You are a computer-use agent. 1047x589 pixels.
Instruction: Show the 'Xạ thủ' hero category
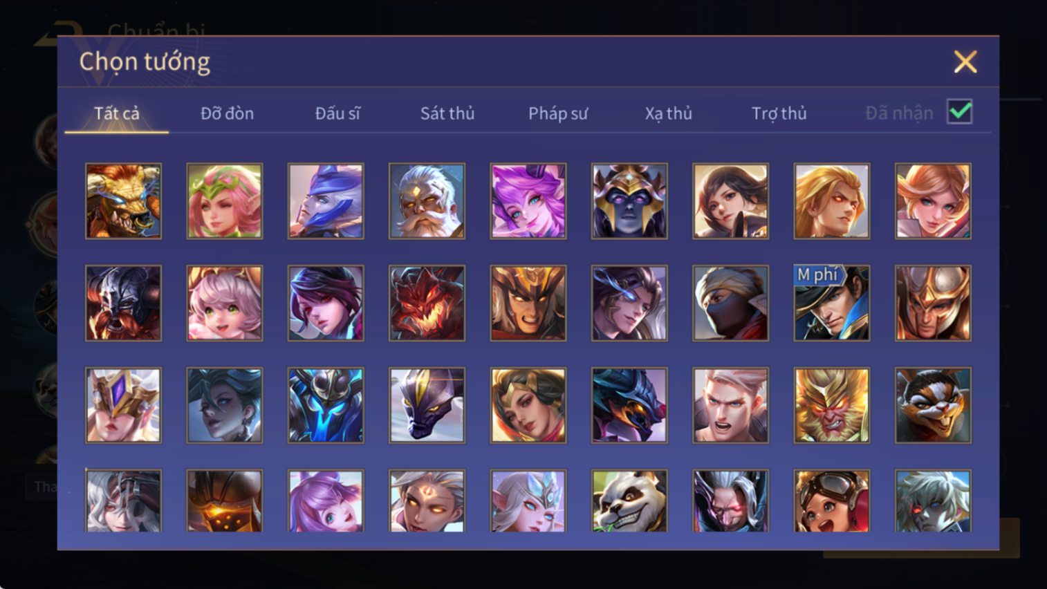coord(669,113)
